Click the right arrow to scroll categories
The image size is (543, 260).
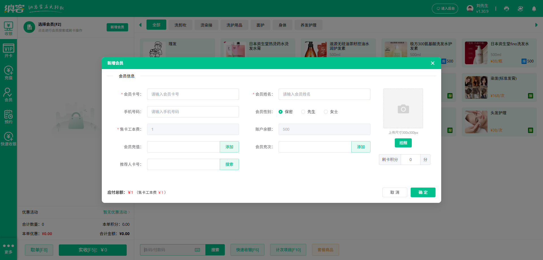click(536, 25)
